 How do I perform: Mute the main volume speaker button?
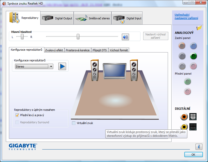tap(125, 37)
